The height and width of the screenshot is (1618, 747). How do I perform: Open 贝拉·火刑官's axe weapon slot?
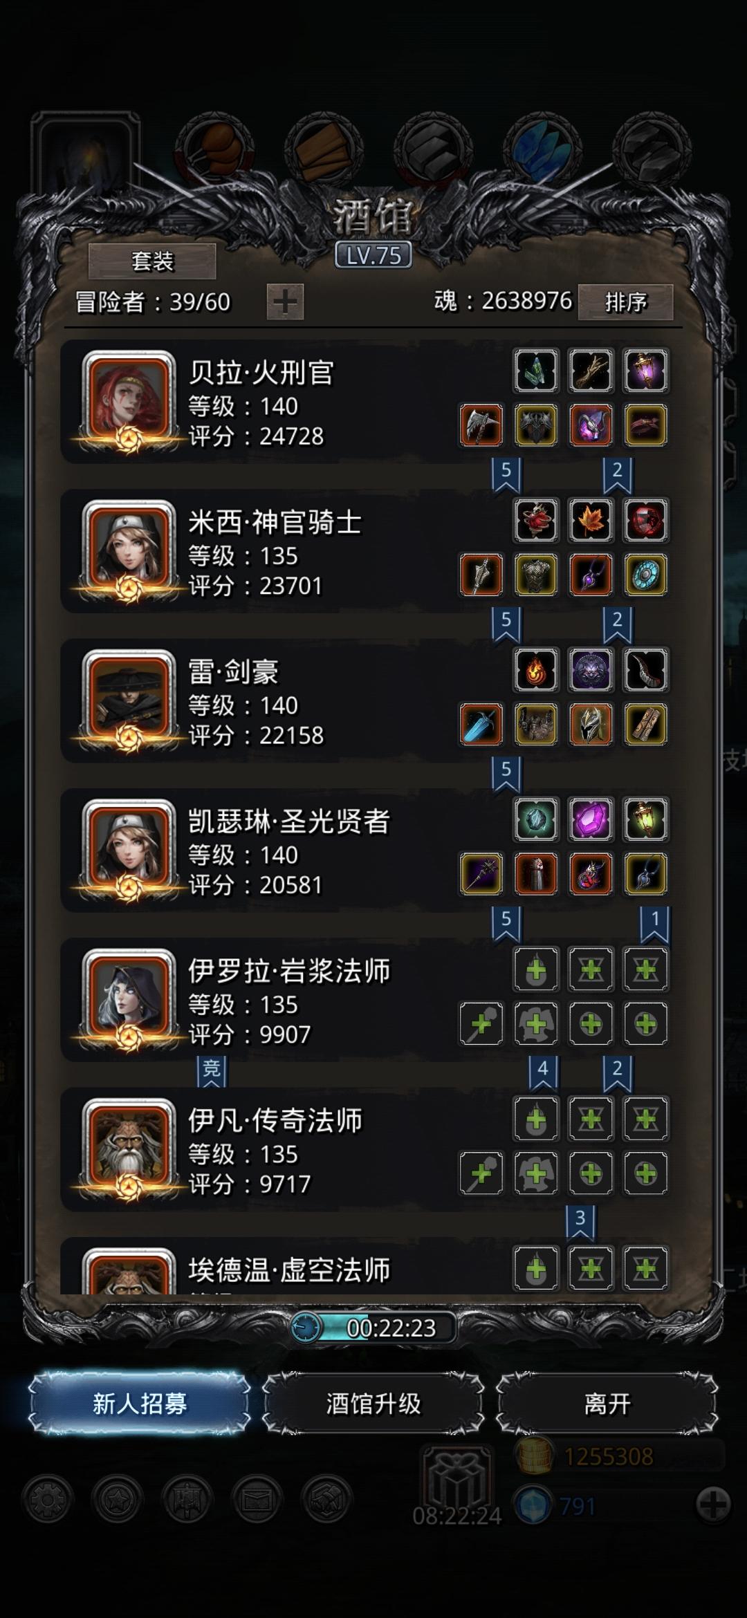point(481,425)
